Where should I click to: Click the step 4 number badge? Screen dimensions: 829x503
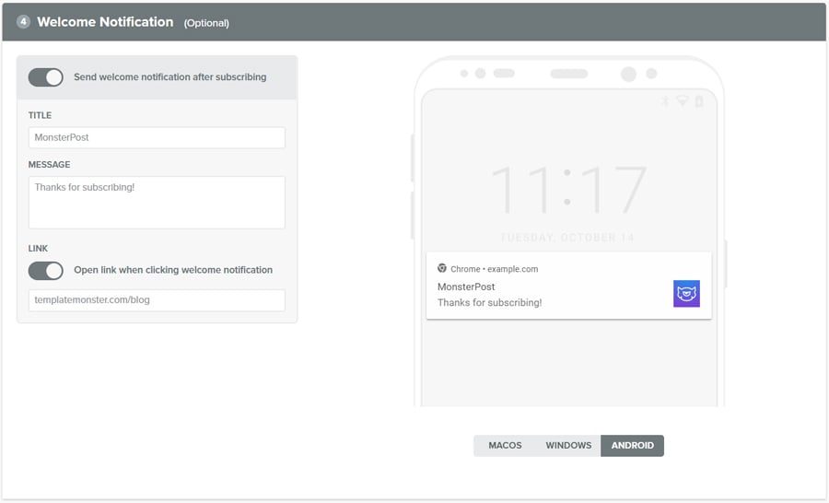tap(24, 22)
